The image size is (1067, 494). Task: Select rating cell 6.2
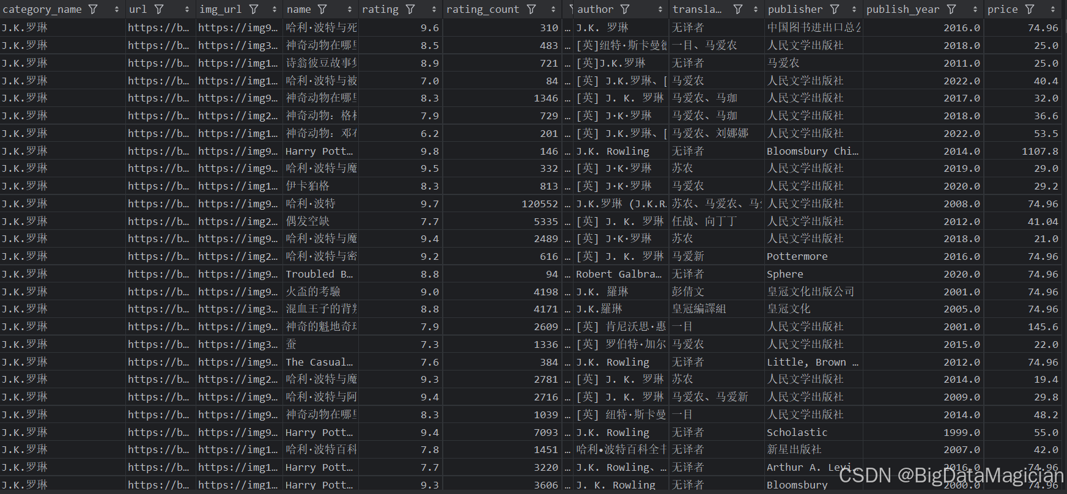pyautogui.click(x=430, y=133)
